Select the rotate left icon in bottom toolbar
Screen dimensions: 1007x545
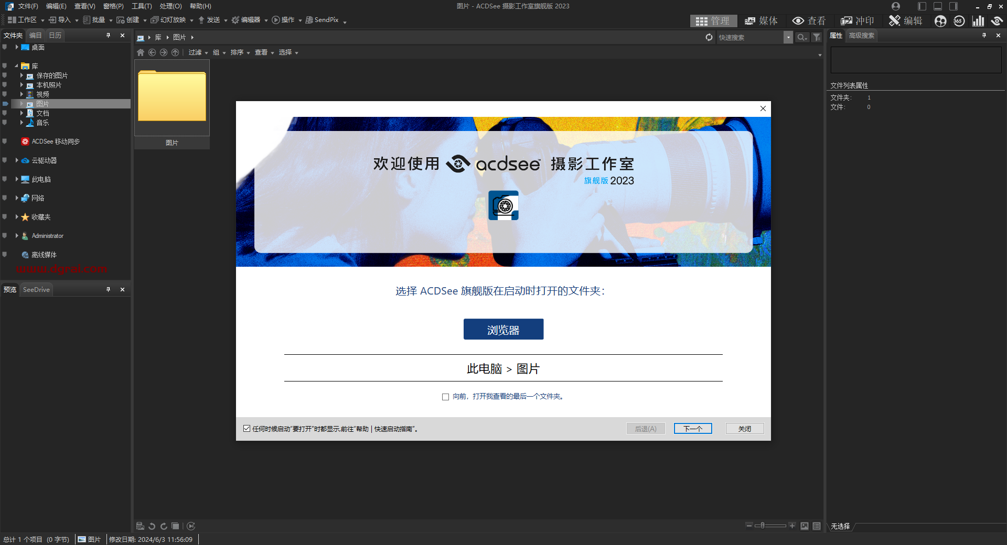(152, 526)
